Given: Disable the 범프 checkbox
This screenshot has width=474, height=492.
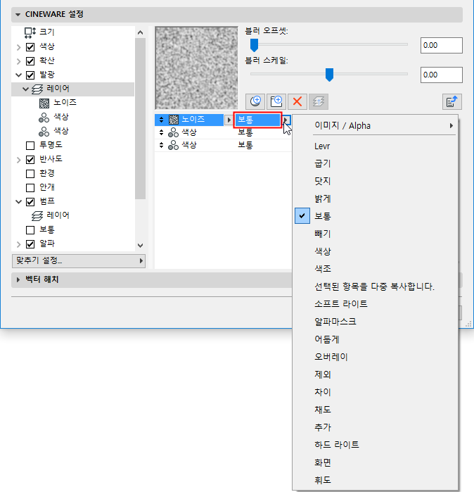Looking at the screenshot, I should click(30, 202).
